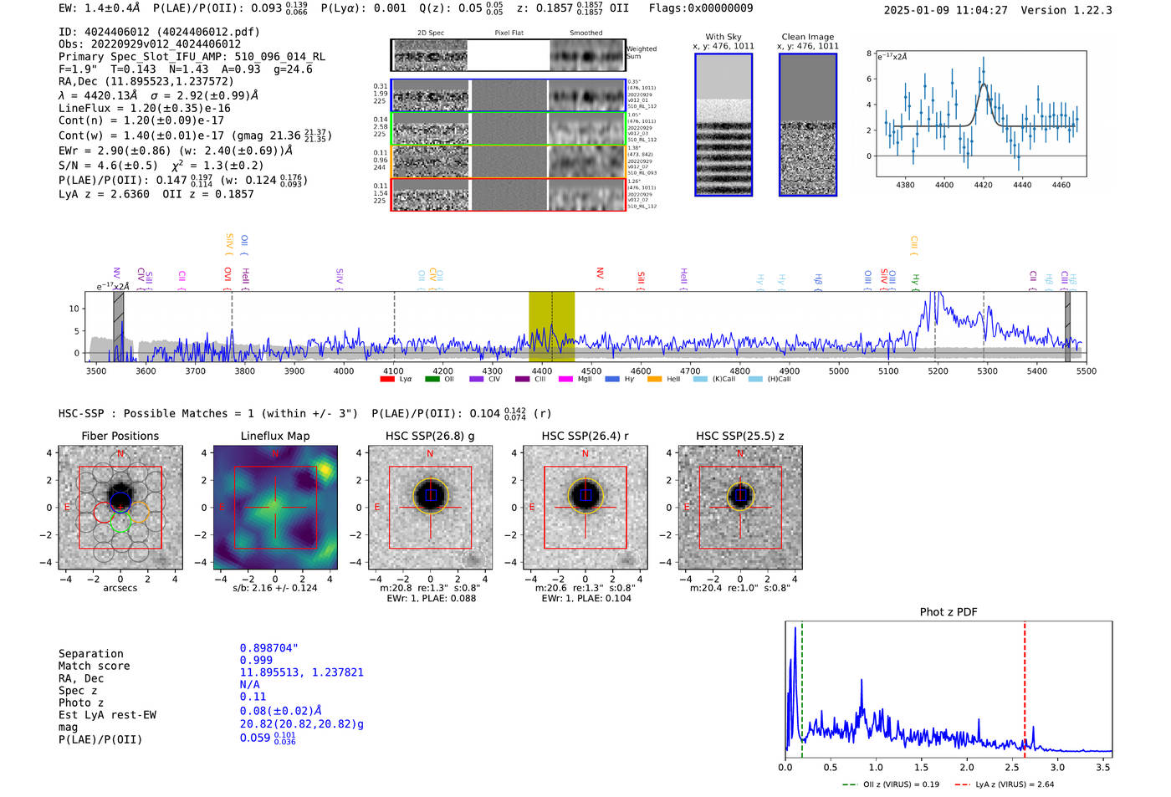Click the hatched gray region near 5460

1067,327
